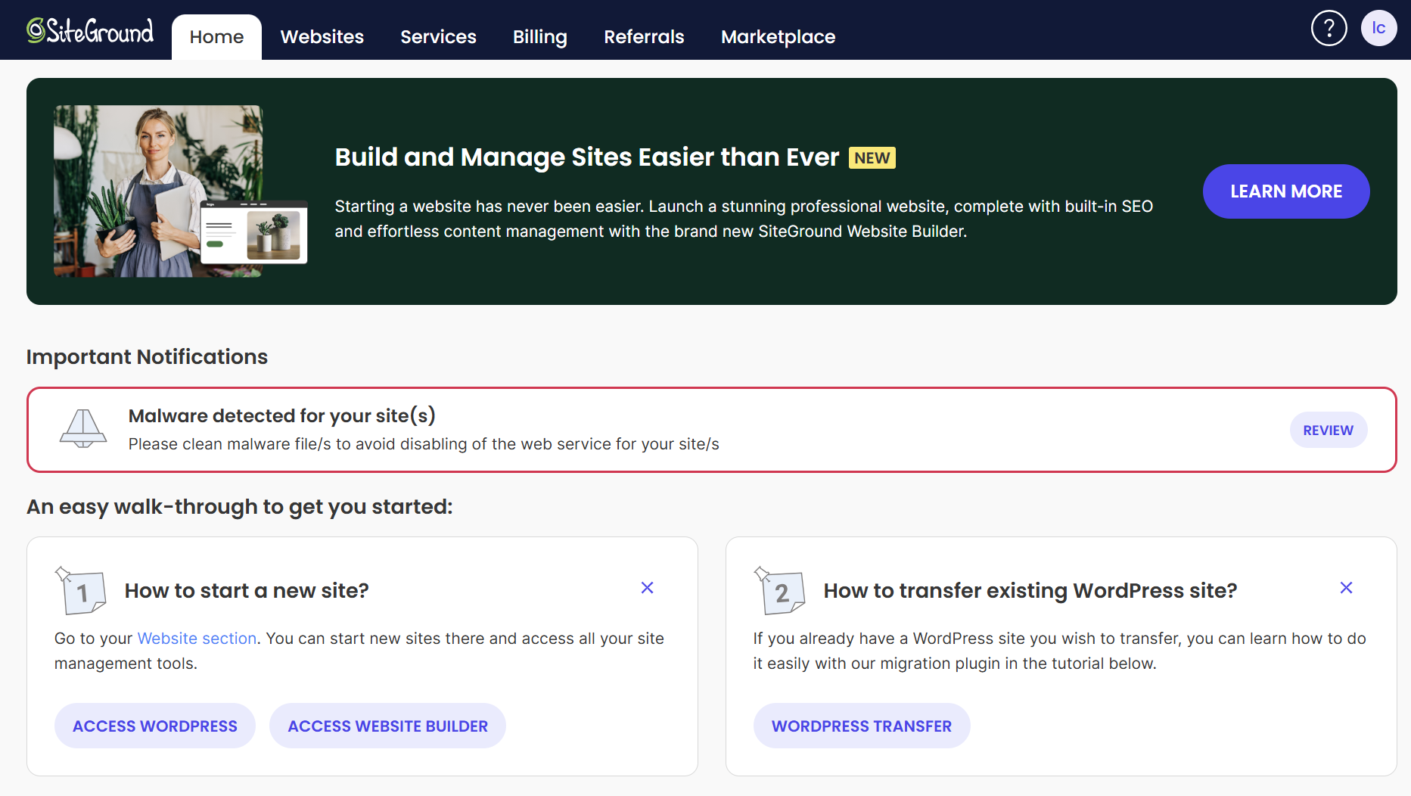
Task: Open the user profile avatar menu
Action: [x=1378, y=29]
